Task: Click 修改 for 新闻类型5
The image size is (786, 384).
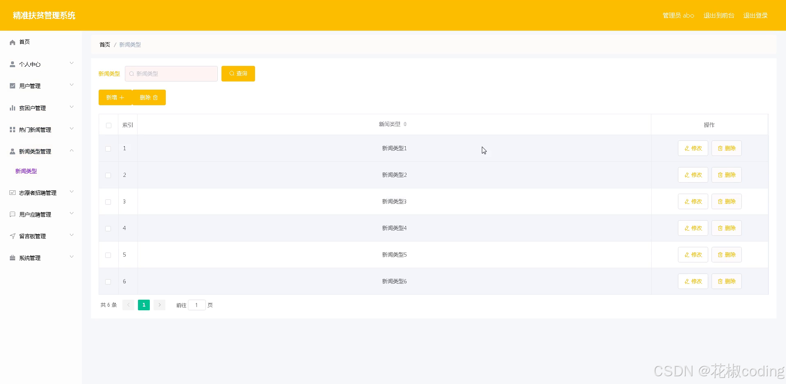Action: 693,255
